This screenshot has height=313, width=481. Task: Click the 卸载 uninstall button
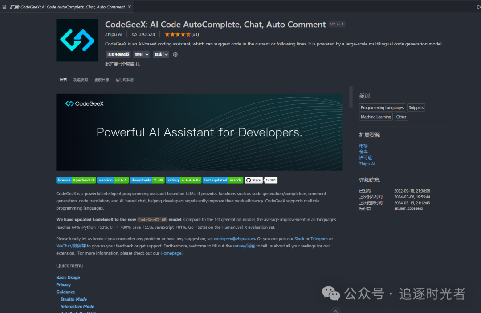(158, 54)
